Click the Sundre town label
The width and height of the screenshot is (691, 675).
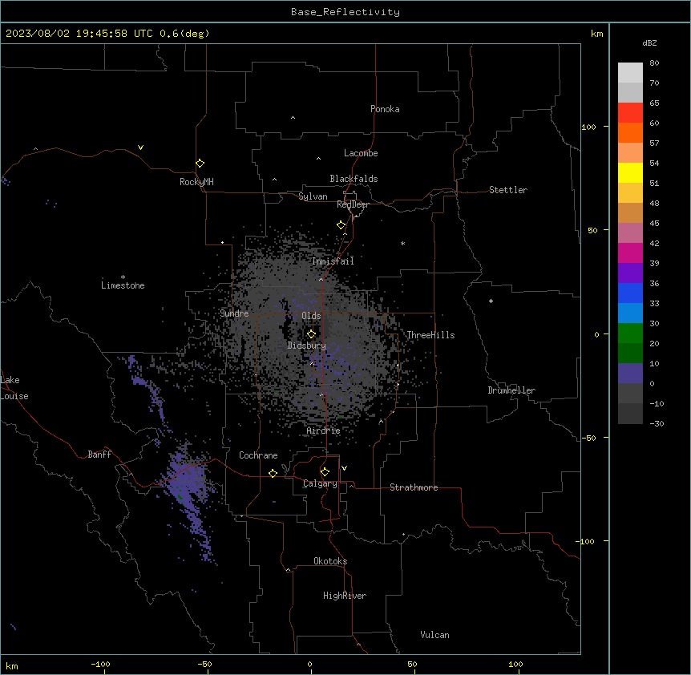coord(234,313)
